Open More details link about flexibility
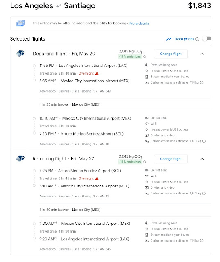 139,23
